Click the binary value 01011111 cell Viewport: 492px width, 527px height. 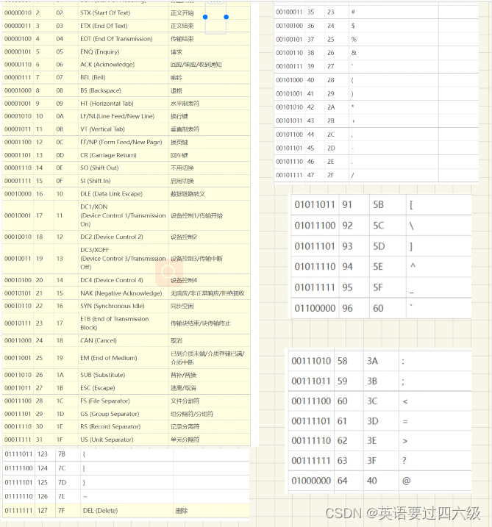pyautogui.click(x=315, y=287)
